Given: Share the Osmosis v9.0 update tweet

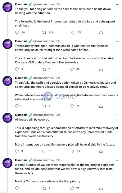Looking at the screenshot, I should tap(101, 69).
